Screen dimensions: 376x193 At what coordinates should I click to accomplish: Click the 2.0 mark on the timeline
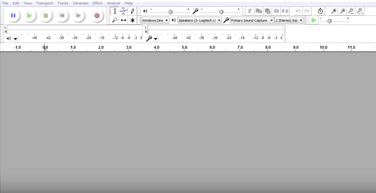pos(101,47)
